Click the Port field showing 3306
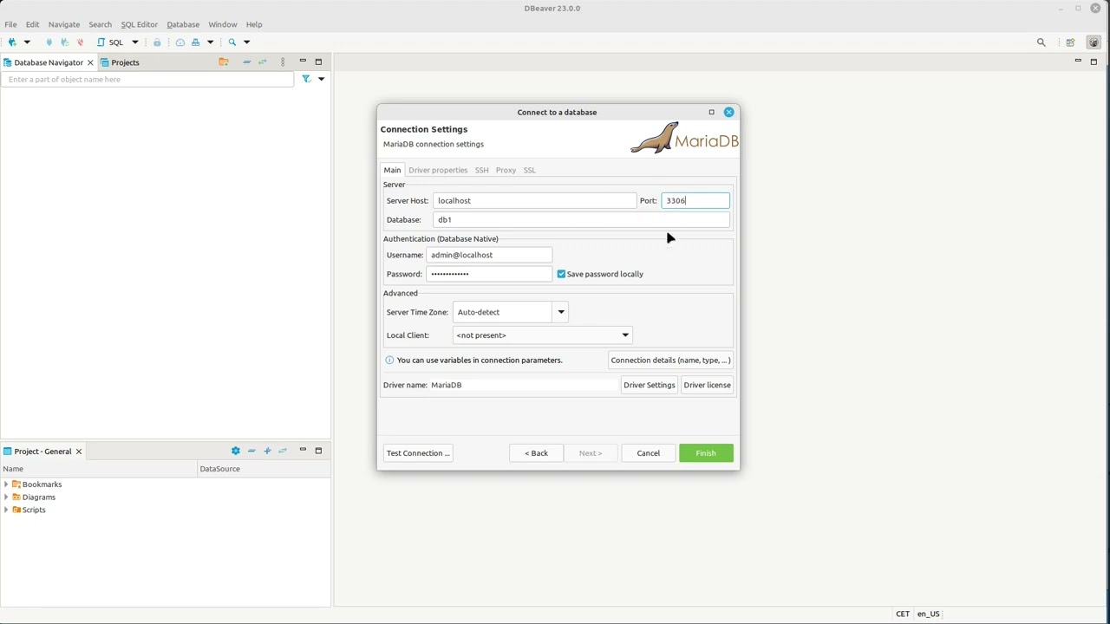 click(x=695, y=200)
